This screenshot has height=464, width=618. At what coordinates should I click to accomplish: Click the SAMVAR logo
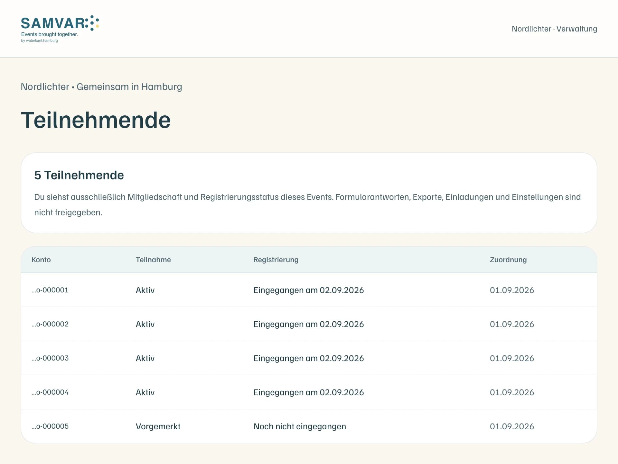[x=60, y=29]
